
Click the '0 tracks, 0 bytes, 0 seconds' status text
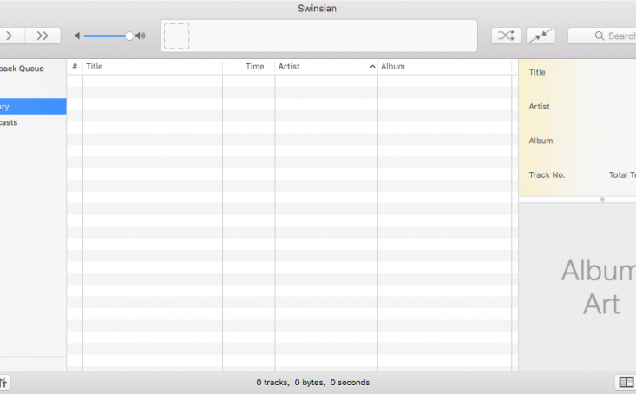[312, 382]
